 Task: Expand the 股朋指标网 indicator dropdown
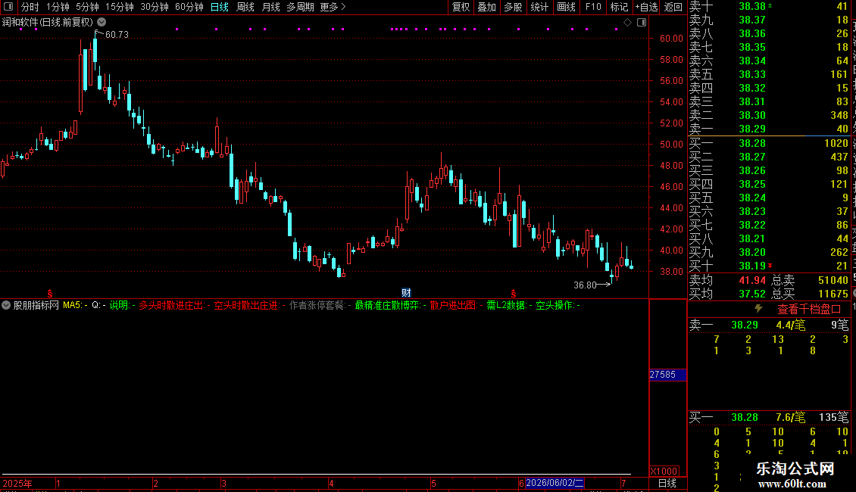pyautogui.click(x=6, y=305)
